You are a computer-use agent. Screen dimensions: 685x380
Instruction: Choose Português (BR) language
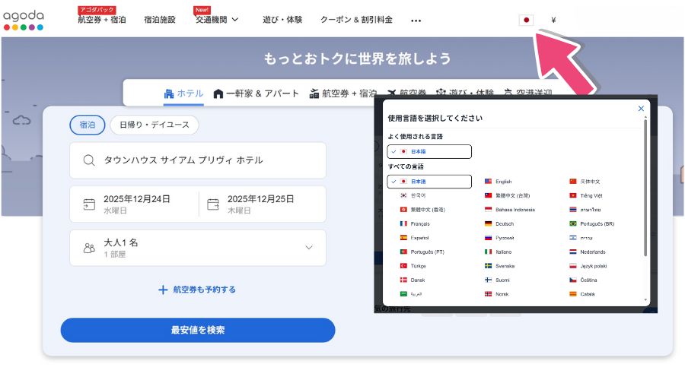(x=592, y=223)
